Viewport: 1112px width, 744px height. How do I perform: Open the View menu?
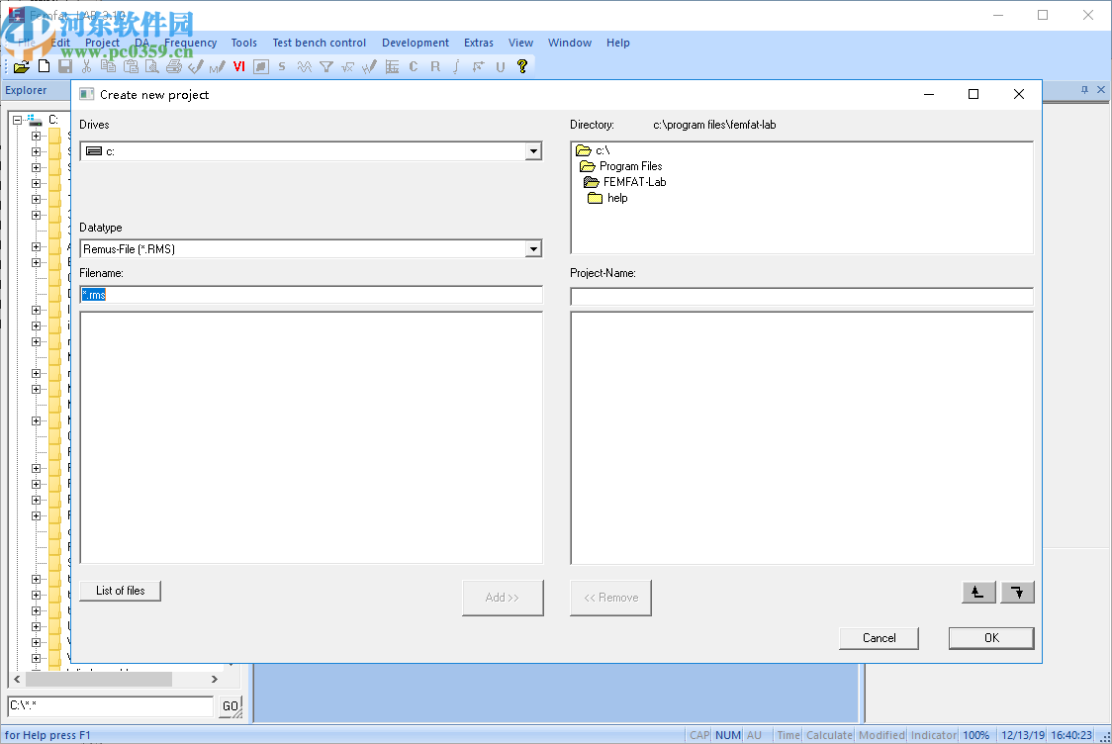pos(520,43)
